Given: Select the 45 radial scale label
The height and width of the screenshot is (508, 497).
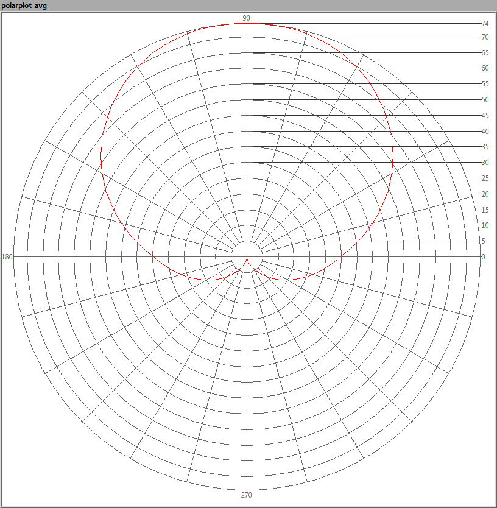Looking at the screenshot, I should (x=485, y=116).
